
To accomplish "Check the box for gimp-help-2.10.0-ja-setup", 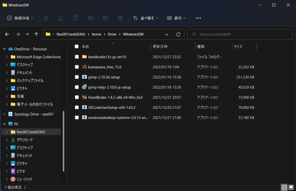I will (x=77, y=87).
